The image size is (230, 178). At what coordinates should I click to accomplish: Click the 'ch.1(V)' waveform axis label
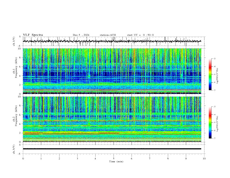14,41
